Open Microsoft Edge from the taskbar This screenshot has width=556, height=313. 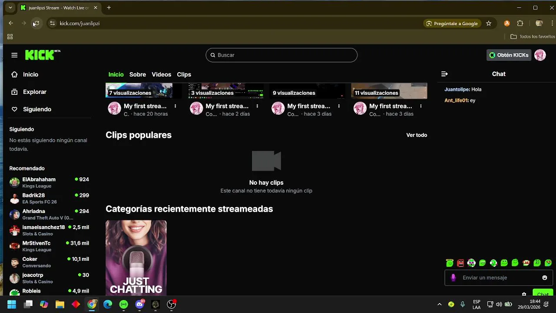pos(108,304)
